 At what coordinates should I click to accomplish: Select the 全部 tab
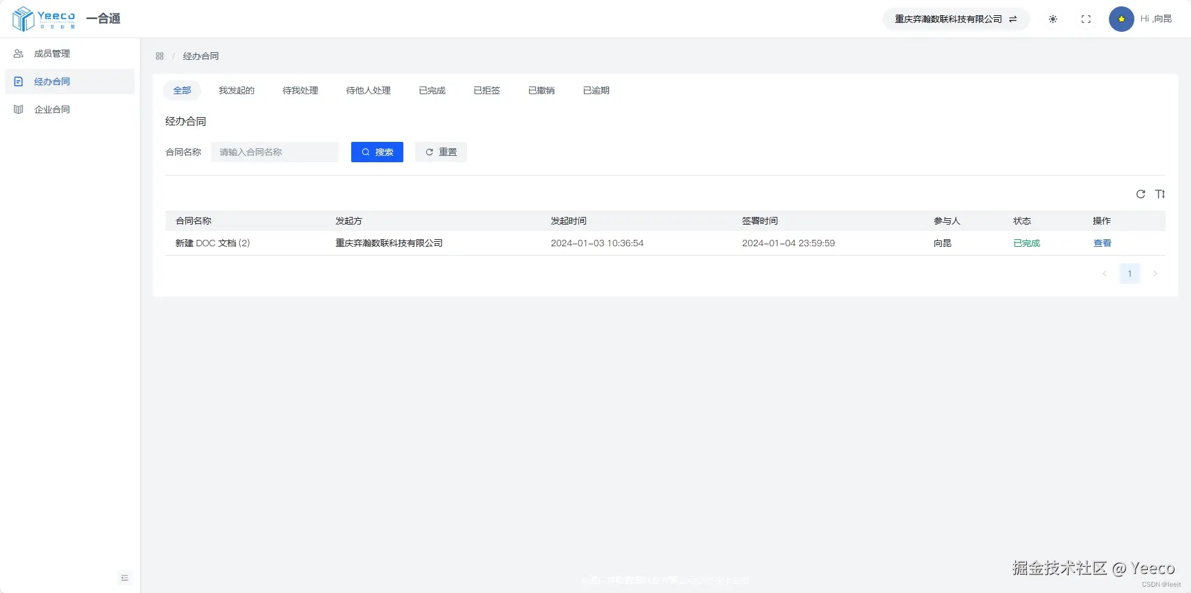point(182,90)
